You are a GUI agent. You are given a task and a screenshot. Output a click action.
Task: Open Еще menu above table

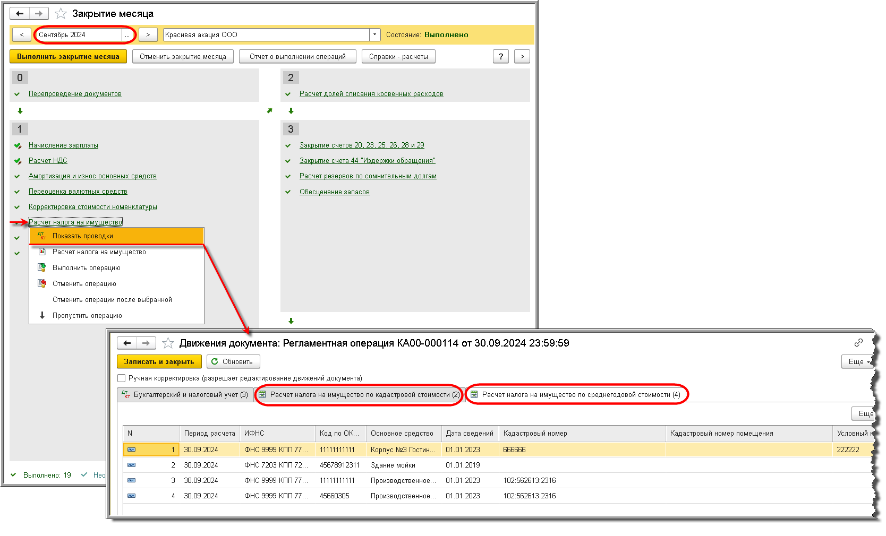tap(864, 413)
